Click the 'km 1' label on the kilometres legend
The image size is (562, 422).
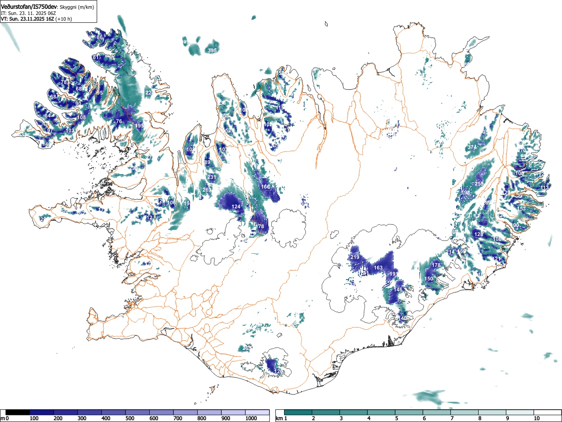(281, 418)
